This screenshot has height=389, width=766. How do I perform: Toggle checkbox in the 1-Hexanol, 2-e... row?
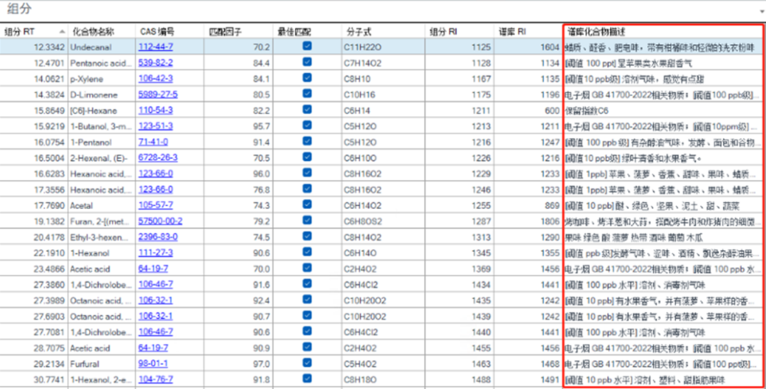coord(307,378)
